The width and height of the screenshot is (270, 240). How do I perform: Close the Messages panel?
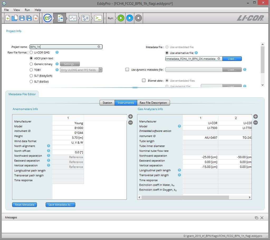pyautogui.click(x=262, y=218)
